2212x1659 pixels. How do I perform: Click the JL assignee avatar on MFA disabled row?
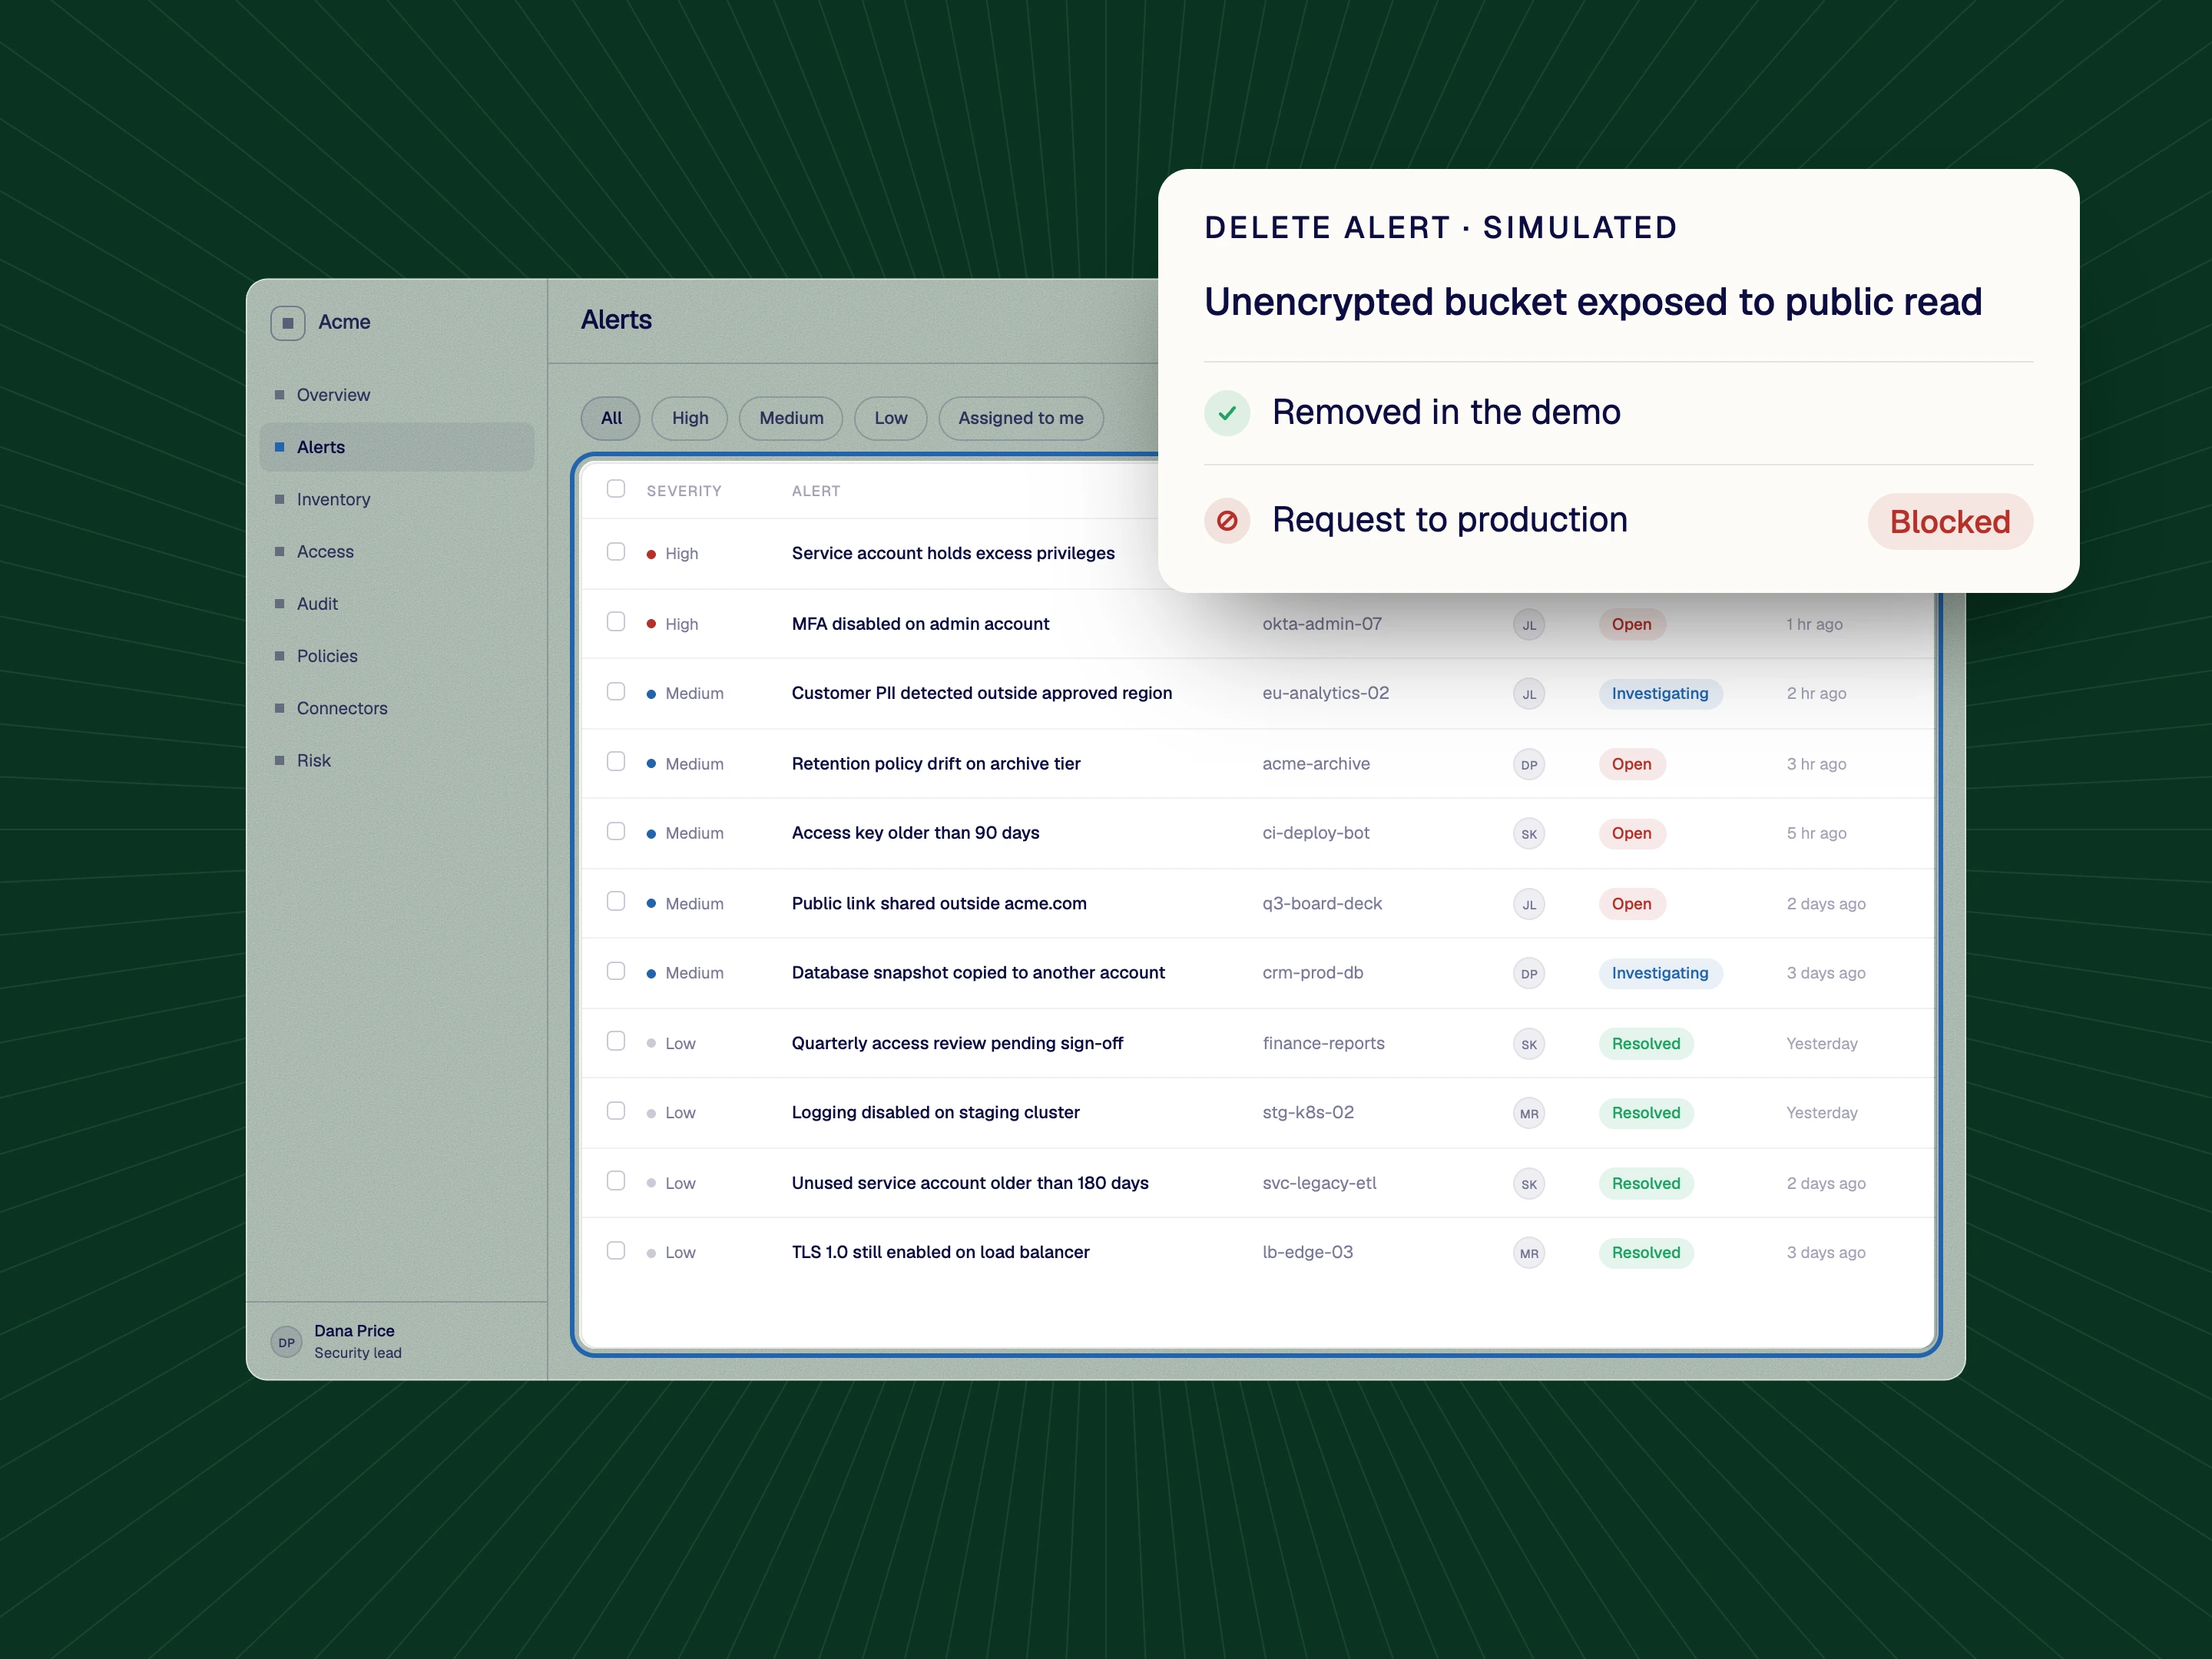[1529, 625]
